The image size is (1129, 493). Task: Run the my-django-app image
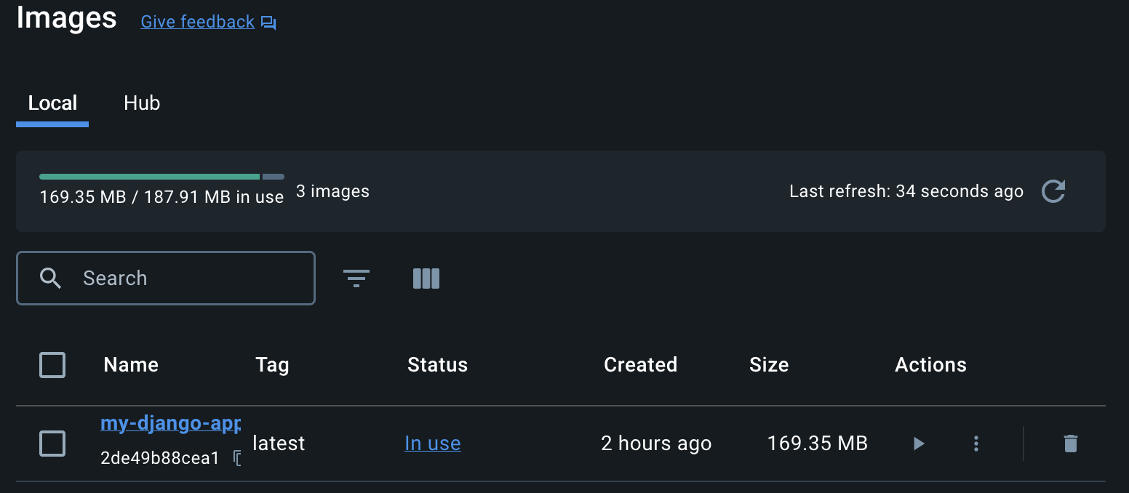click(919, 444)
